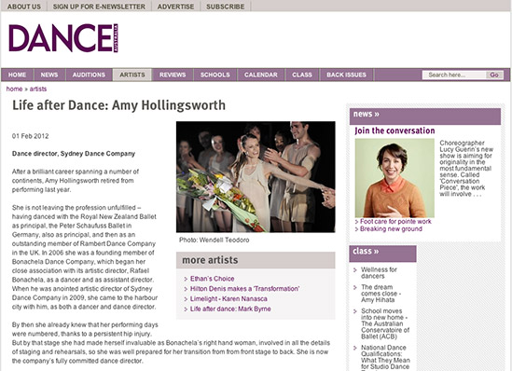Select the Artists tab
The height and width of the screenshot is (371, 512).
[x=132, y=75]
